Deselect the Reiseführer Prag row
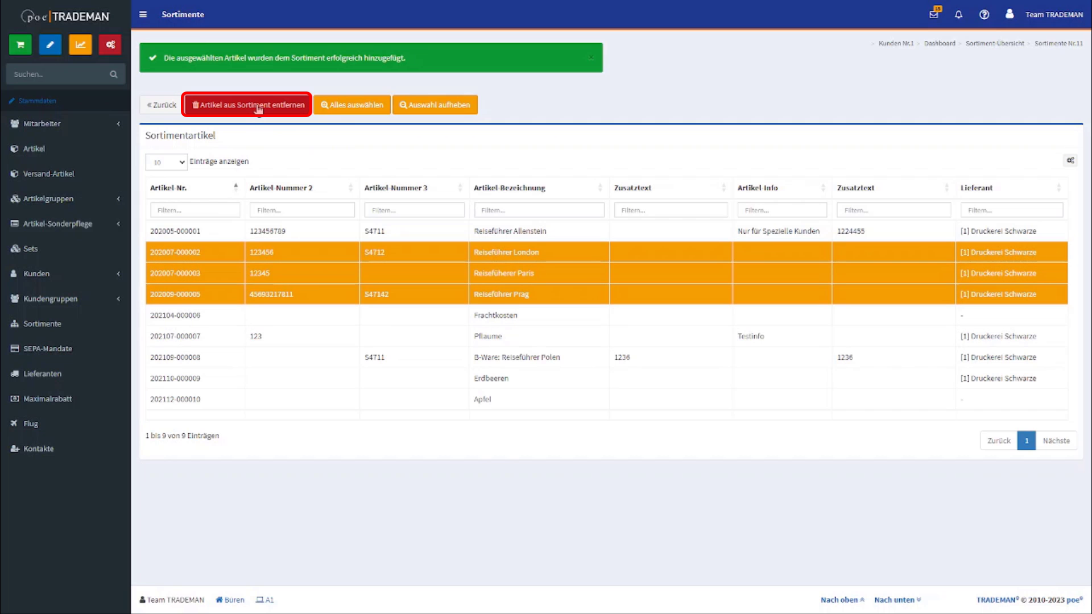Viewport: 1092px width, 614px height. pos(606,294)
